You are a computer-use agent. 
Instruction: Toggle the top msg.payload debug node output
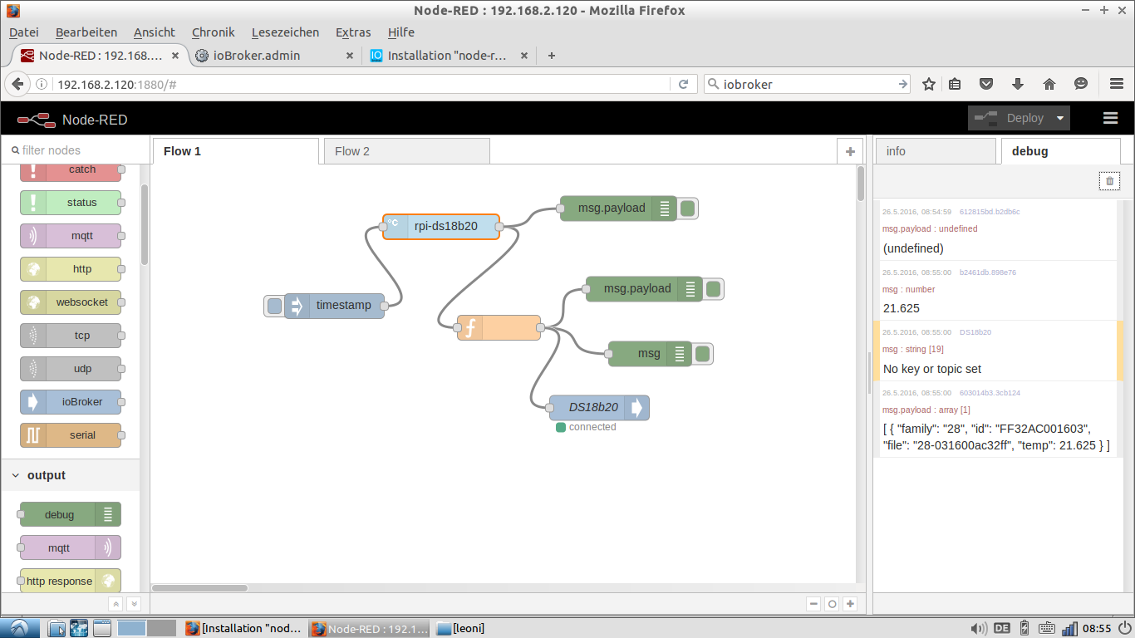[x=688, y=209]
